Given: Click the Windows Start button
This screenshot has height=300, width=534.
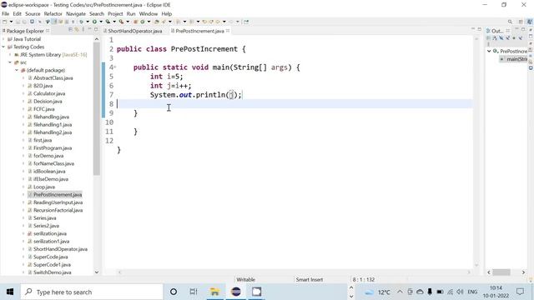Looking at the screenshot, I should point(10,292).
